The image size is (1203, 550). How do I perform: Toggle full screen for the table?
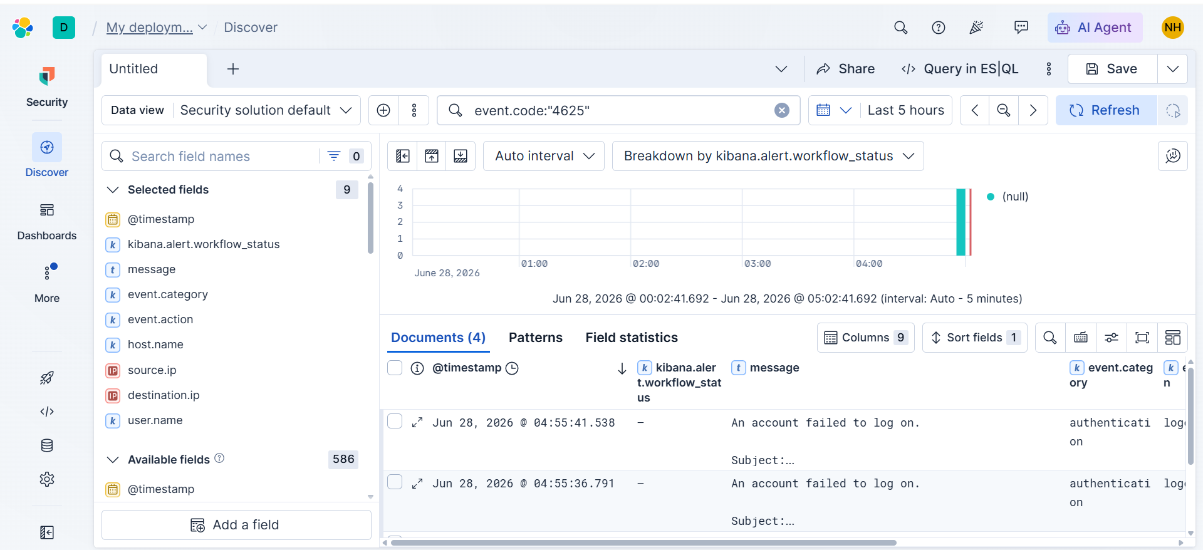[x=1142, y=338]
